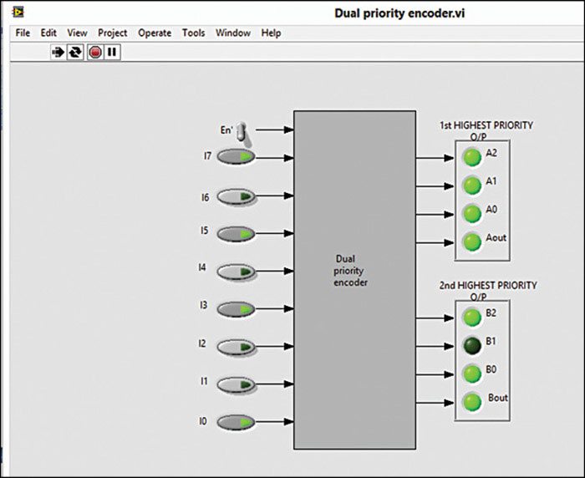Viewport: 585px width, 478px height.
Task: Expand the Project menu
Action: coord(113,33)
